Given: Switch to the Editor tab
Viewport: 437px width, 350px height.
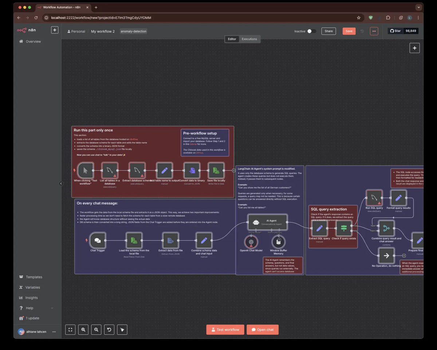Looking at the screenshot, I should [232, 39].
